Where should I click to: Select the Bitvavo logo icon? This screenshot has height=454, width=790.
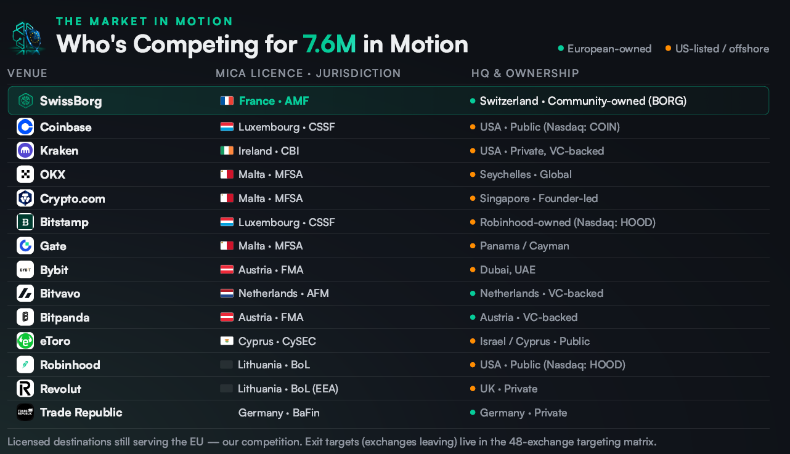tap(25, 293)
